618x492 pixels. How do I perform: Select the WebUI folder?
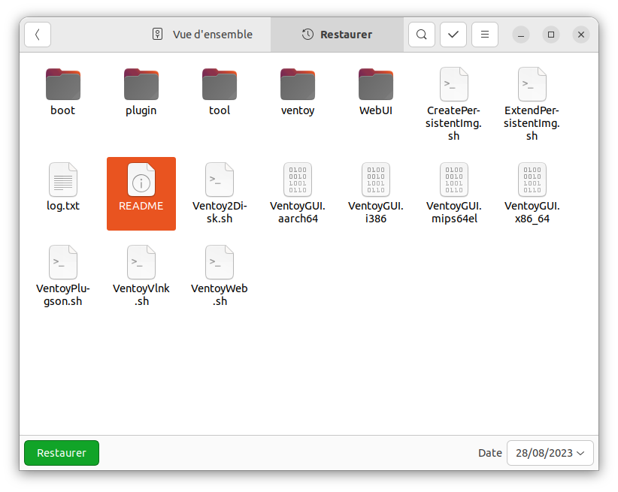(x=376, y=92)
